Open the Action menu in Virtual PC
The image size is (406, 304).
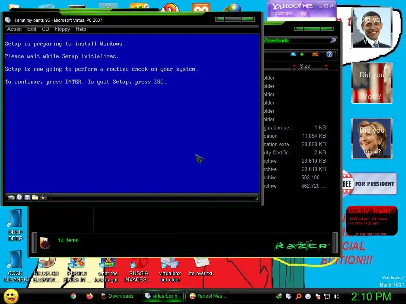click(14, 29)
